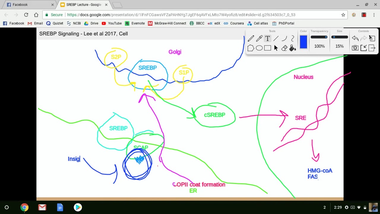The width and height of the screenshot is (380, 214).
Task: Click the 'HMG-coA' text
Action: point(320,171)
